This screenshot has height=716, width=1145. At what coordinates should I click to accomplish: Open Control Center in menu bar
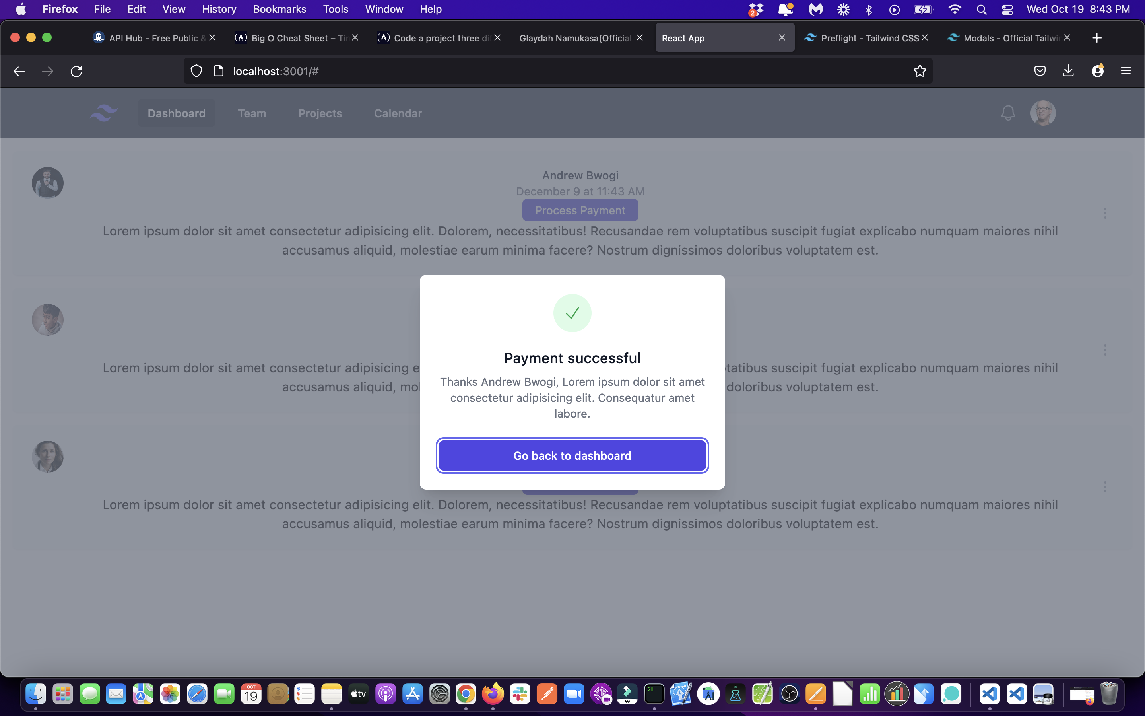[x=1007, y=10]
